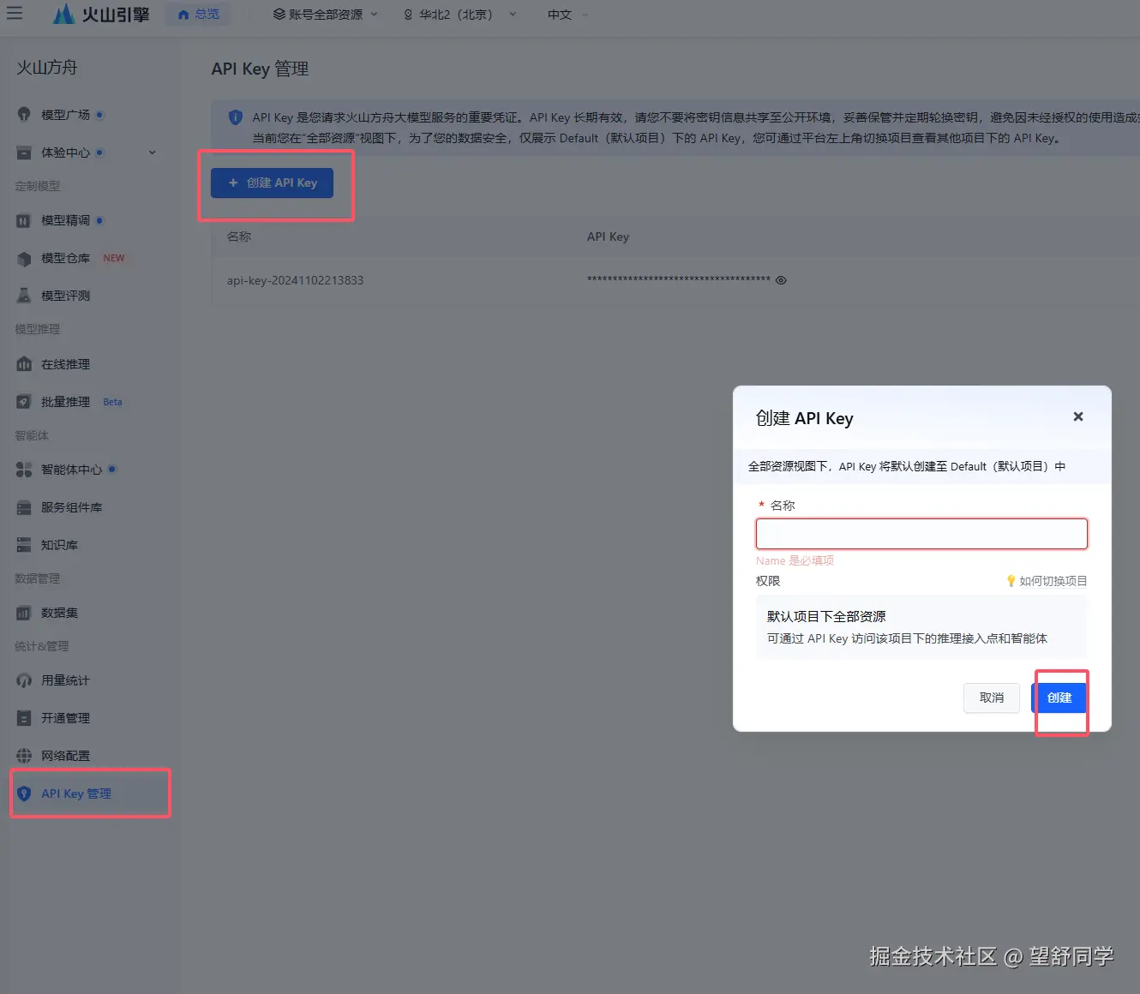Expand the 体验中心 chevron
1140x994 pixels.
[153, 152]
